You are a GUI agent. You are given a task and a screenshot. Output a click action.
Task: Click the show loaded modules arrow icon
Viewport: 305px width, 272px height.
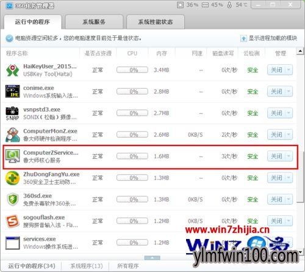pyautogui.click(x=243, y=39)
